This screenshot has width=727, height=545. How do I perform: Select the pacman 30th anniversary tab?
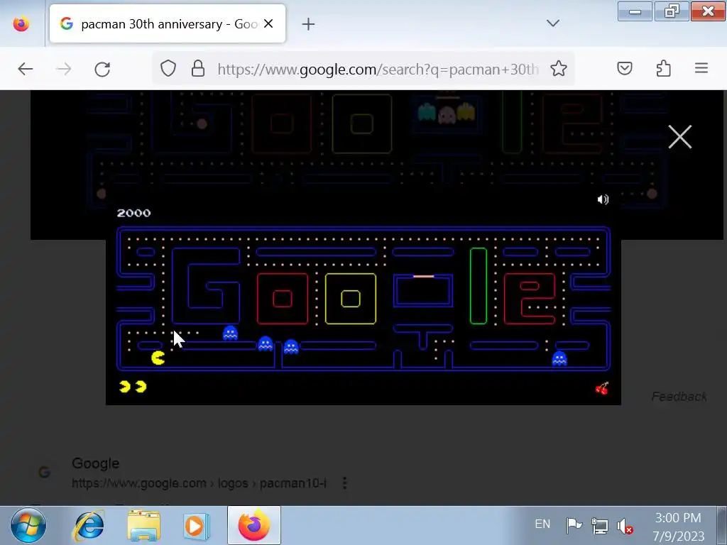coord(167,23)
